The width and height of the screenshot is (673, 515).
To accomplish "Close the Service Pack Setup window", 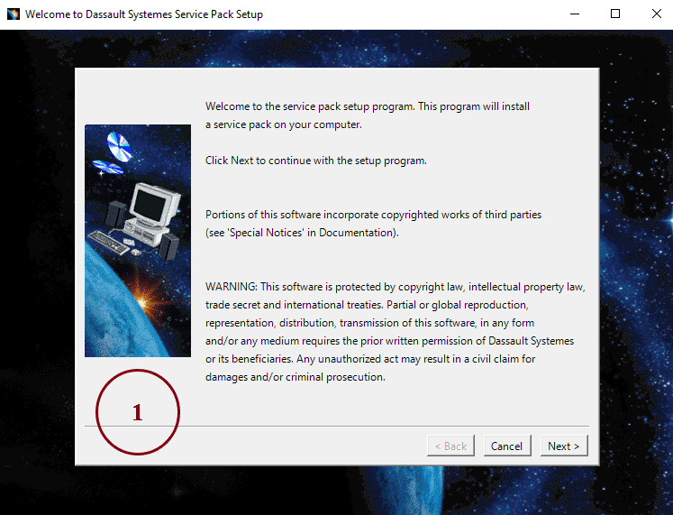I will click(656, 14).
